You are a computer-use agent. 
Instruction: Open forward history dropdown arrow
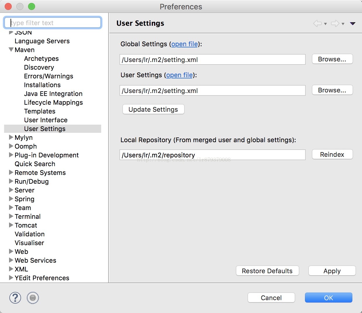click(343, 24)
